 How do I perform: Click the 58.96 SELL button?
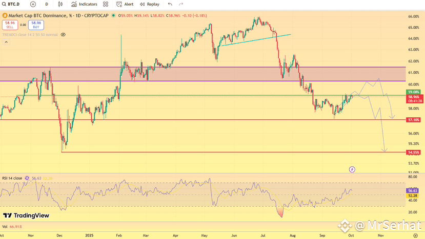(x=10, y=25)
